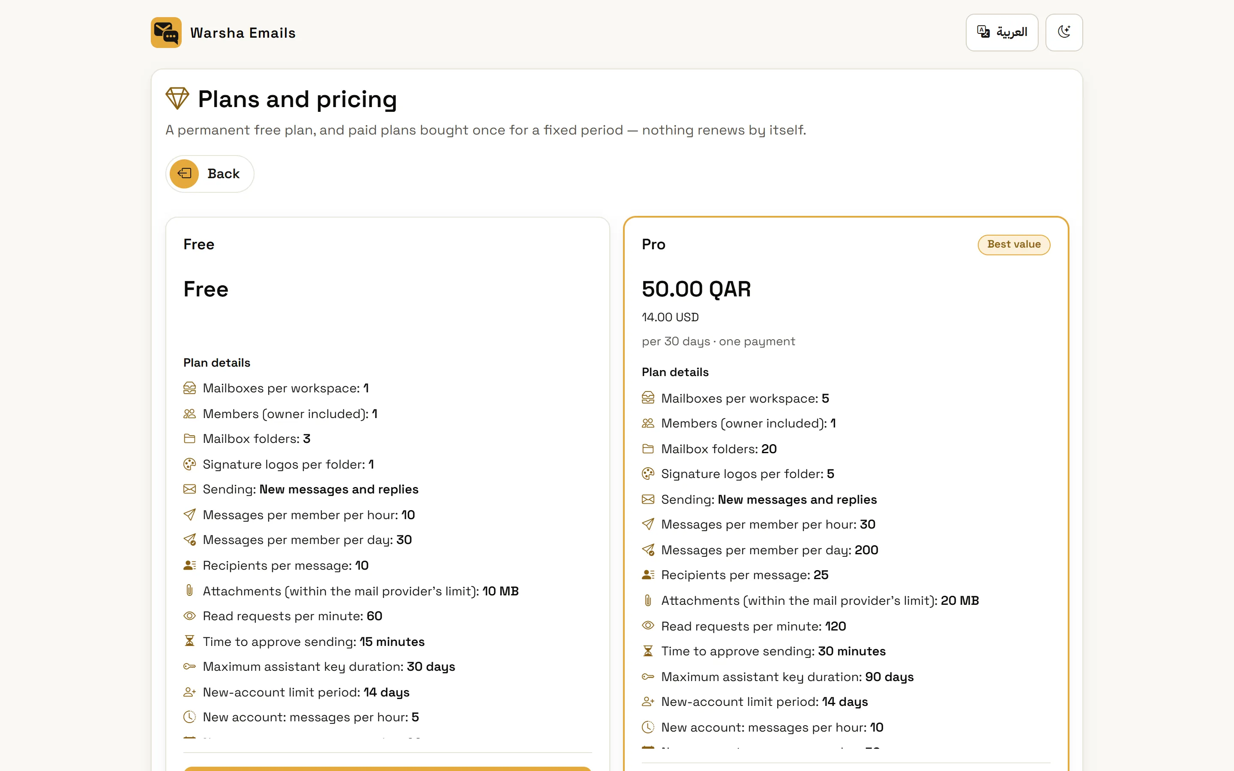Click the Best value badge
Image resolution: width=1234 pixels, height=771 pixels.
pos(1014,245)
